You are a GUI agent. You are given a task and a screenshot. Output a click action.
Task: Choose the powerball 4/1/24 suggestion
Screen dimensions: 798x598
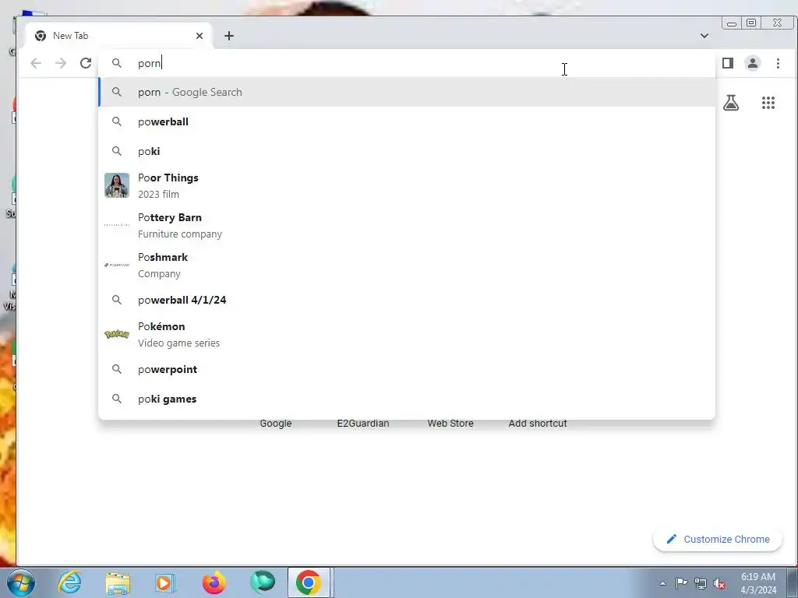tap(407, 300)
